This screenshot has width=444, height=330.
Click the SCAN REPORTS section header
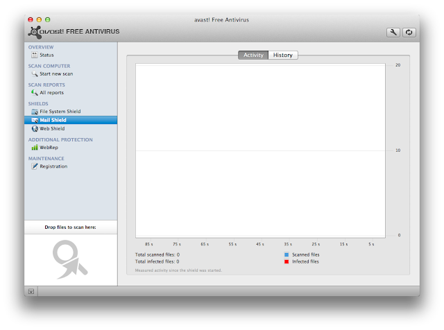tap(46, 85)
